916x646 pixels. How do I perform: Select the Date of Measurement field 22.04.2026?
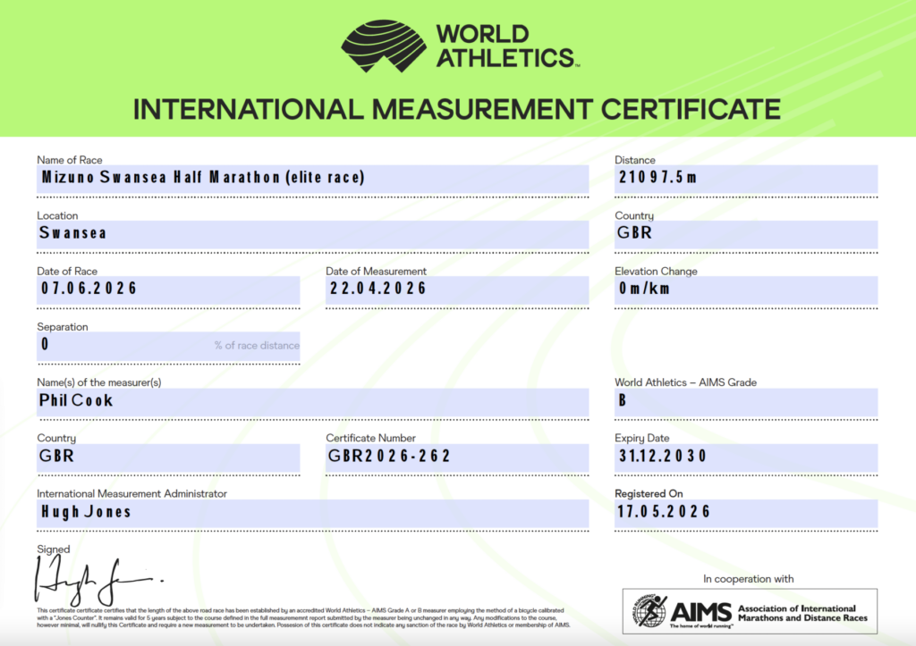point(457,289)
